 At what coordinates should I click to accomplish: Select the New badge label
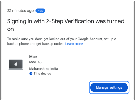pos(40,11)
